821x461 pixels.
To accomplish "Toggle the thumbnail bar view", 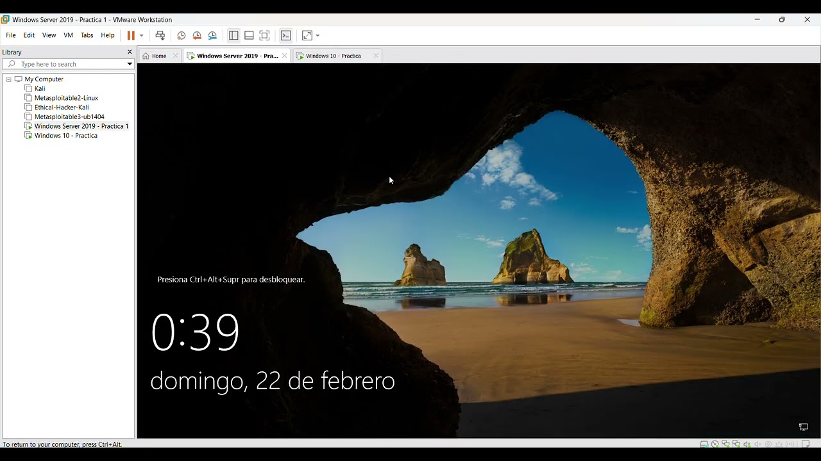I will point(249,36).
